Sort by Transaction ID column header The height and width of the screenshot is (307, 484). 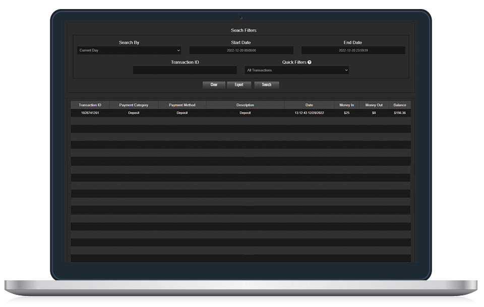click(x=90, y=105)
